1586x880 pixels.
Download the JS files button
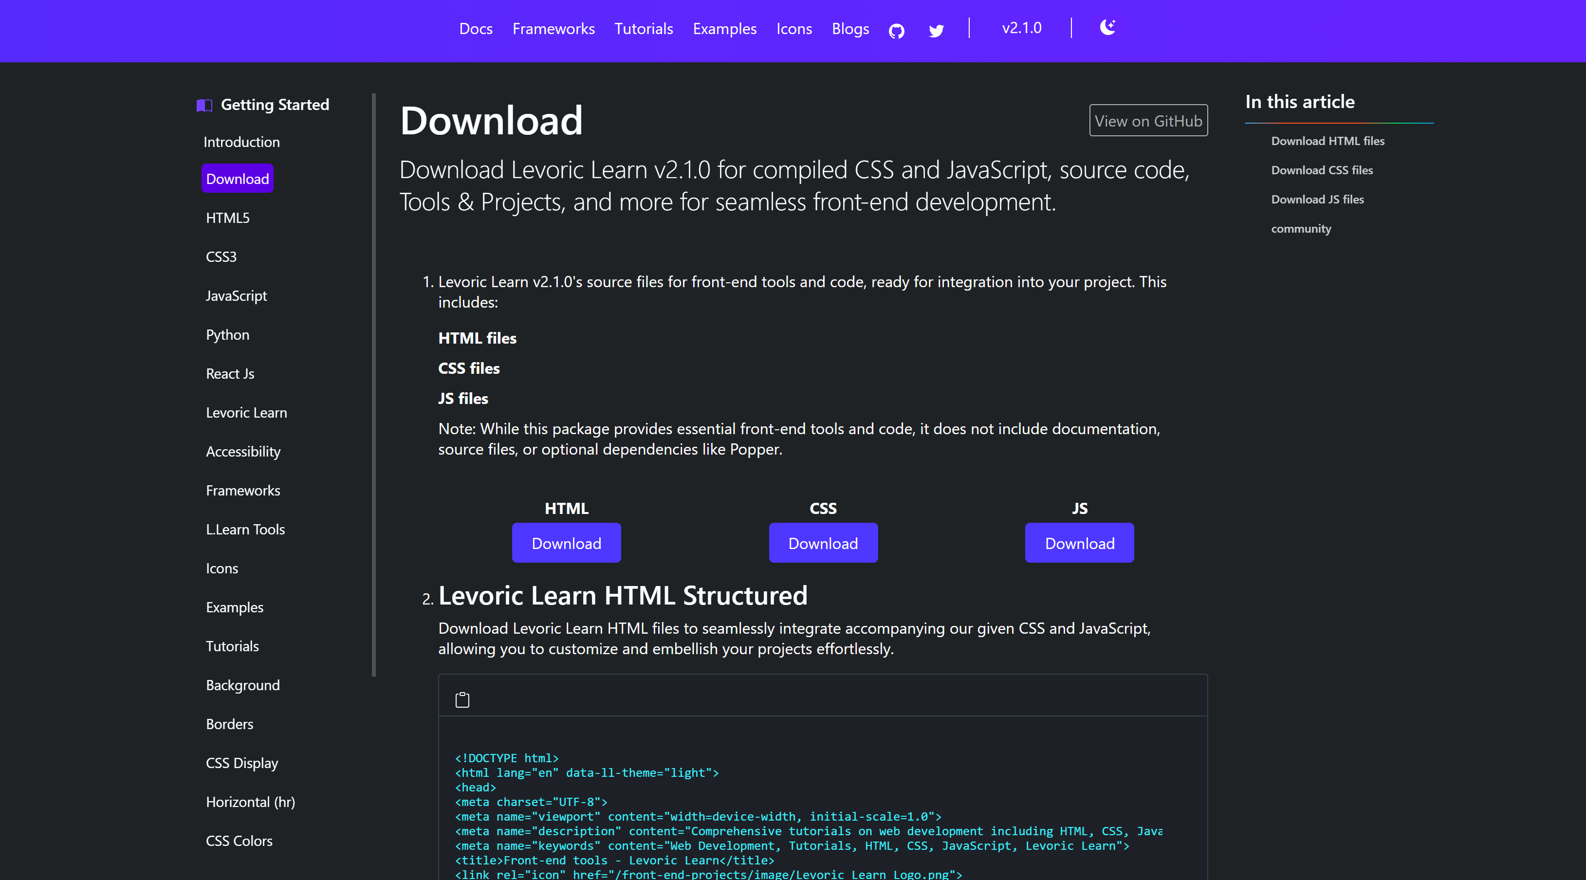point(1079,543)
